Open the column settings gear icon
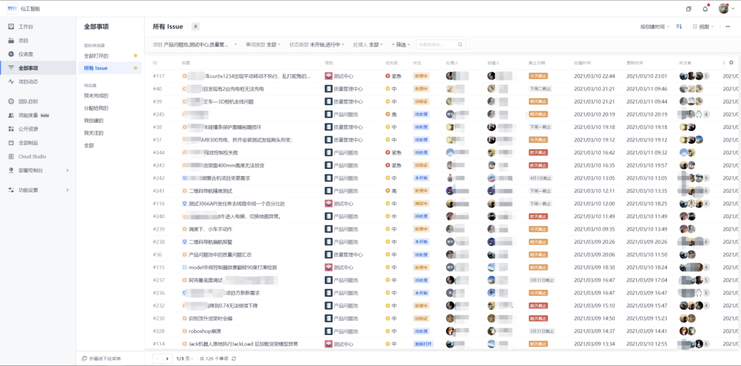The width and height of the screenshot is (741, 366). pyautogui.click(x=731, y=62)
